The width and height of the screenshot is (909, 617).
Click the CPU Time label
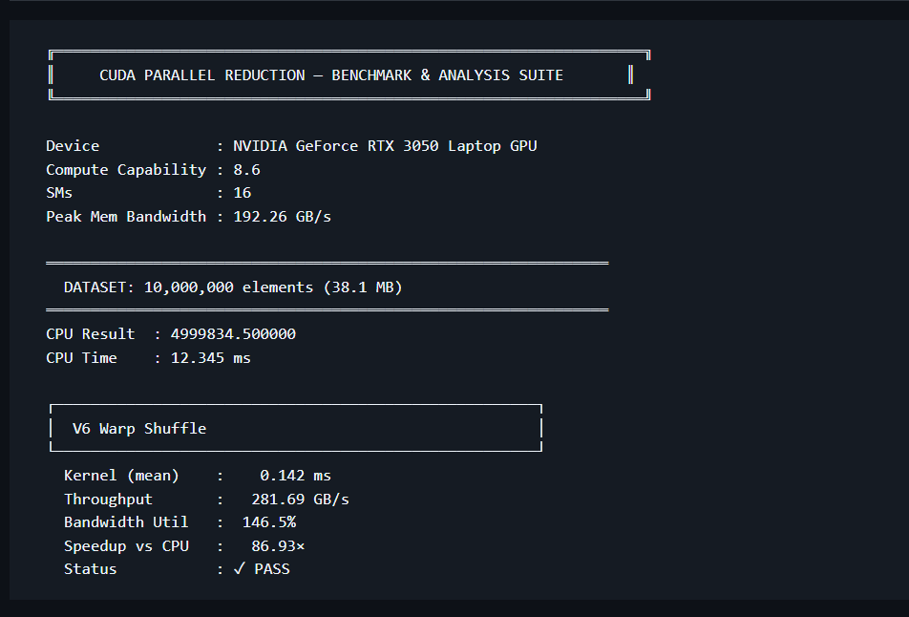pos(81,358)
